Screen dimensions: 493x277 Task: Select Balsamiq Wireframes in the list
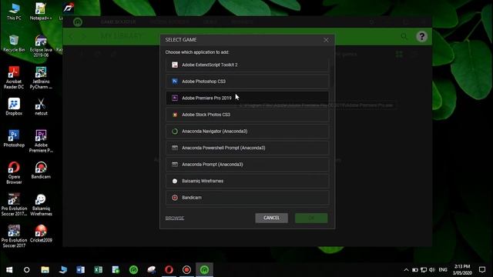point(247,181)
